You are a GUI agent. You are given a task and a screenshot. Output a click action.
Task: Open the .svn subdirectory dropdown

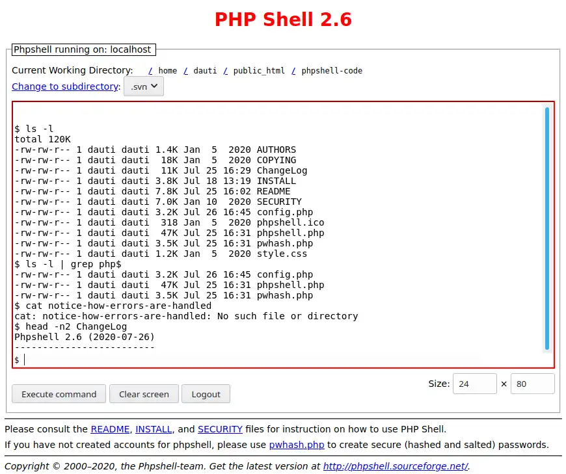pyautogui.click(x=143, y=86)
